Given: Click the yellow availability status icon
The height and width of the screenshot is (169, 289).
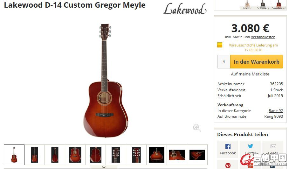Looking at the screenshot, I should tap(219, 45).
